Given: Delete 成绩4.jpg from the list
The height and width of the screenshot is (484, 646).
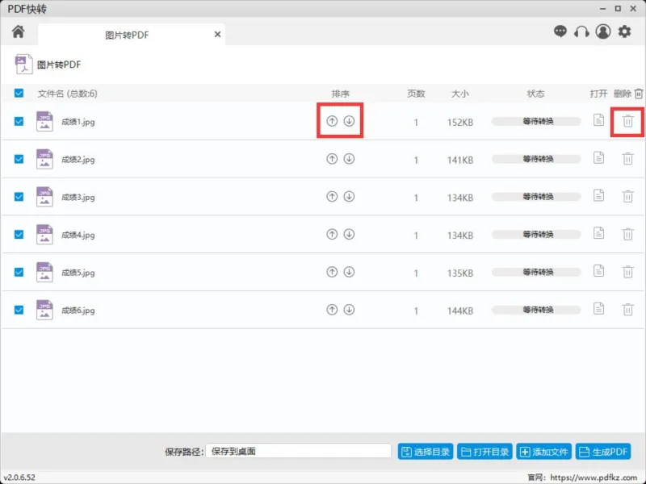Looking at the screenshot, I should pos(628,234).
